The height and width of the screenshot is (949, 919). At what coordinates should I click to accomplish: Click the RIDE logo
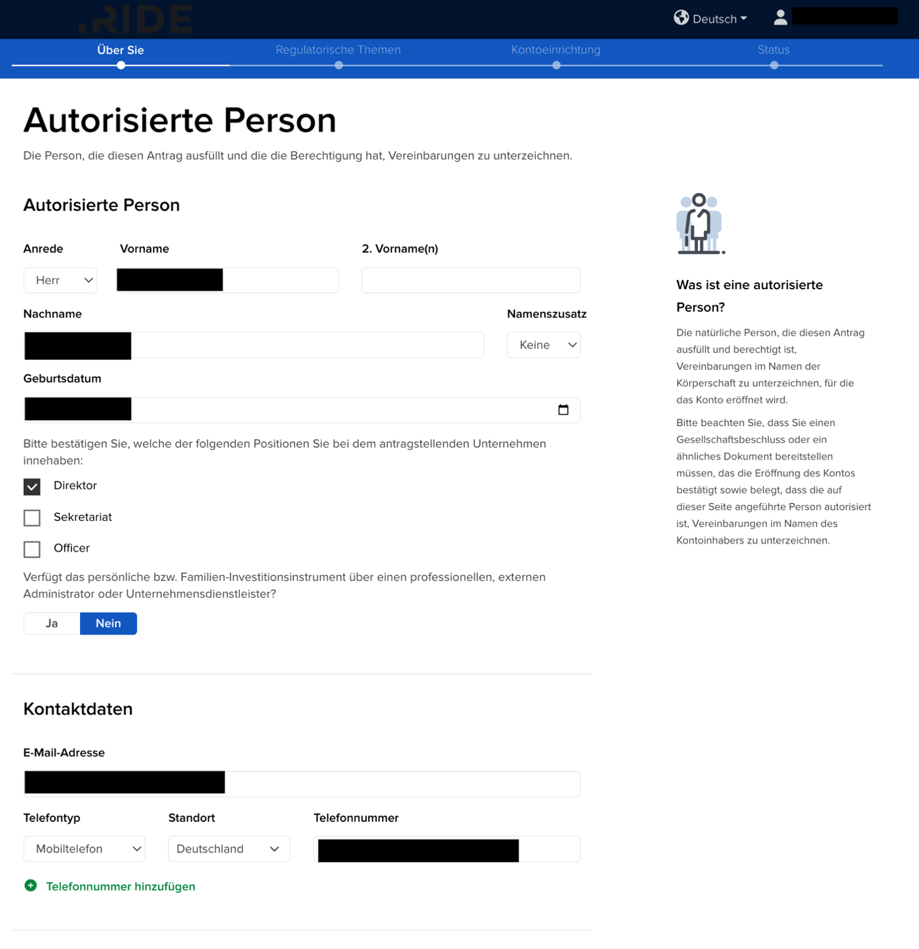134,19
